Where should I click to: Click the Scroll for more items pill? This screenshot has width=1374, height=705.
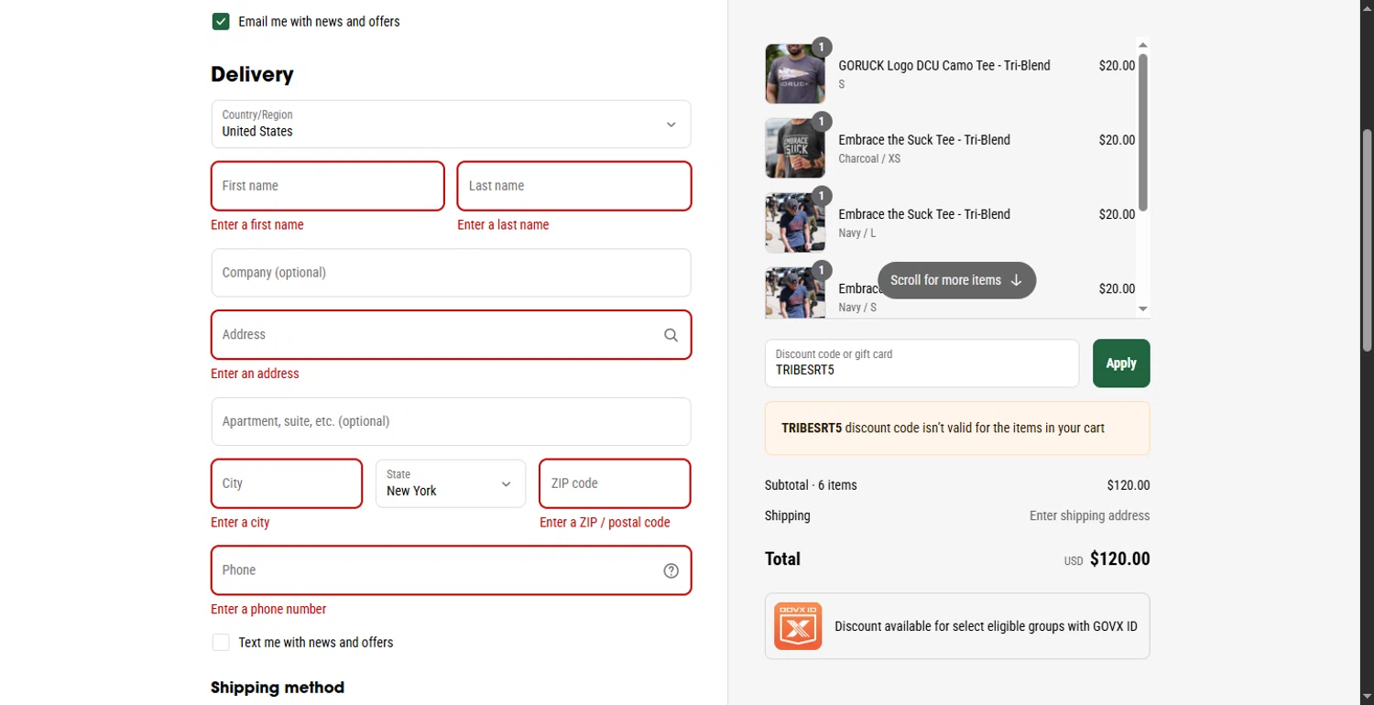coord(956,280)
